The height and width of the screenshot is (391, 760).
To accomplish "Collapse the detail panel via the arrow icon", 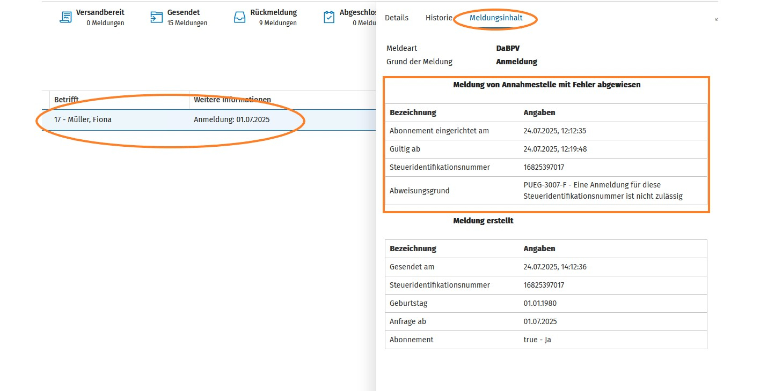I will point(717,19).
